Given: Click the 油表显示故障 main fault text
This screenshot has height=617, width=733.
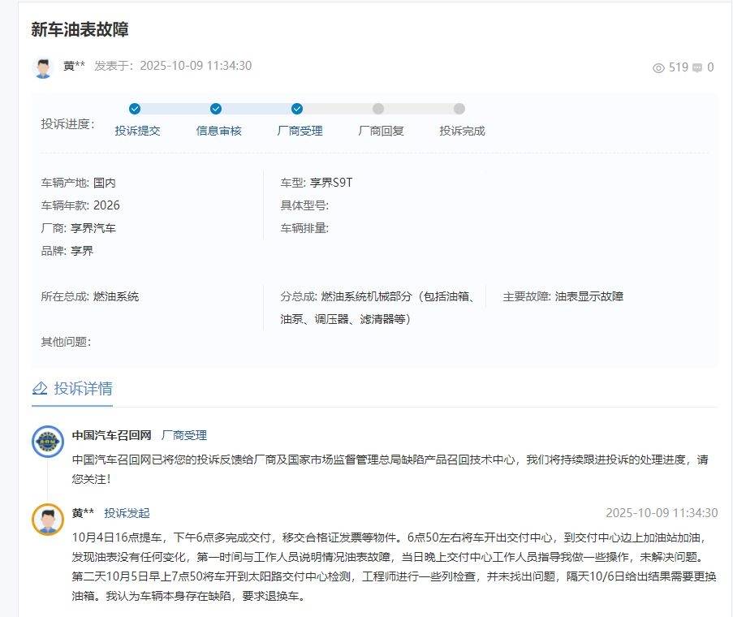Looking at the screenshot, I should 589,296.
